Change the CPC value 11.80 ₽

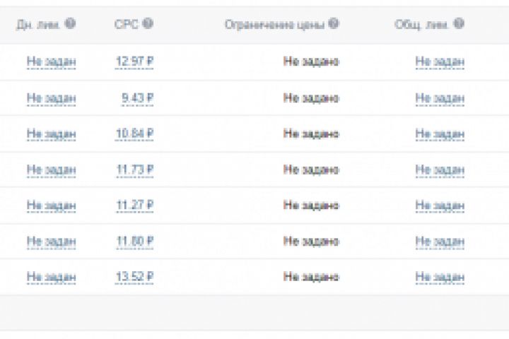[x=134, y=242]
